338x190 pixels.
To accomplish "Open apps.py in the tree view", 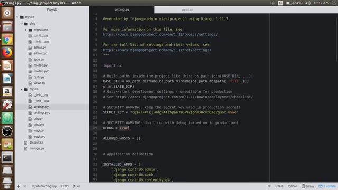I will pyautogui.click(x=39, y=60).
